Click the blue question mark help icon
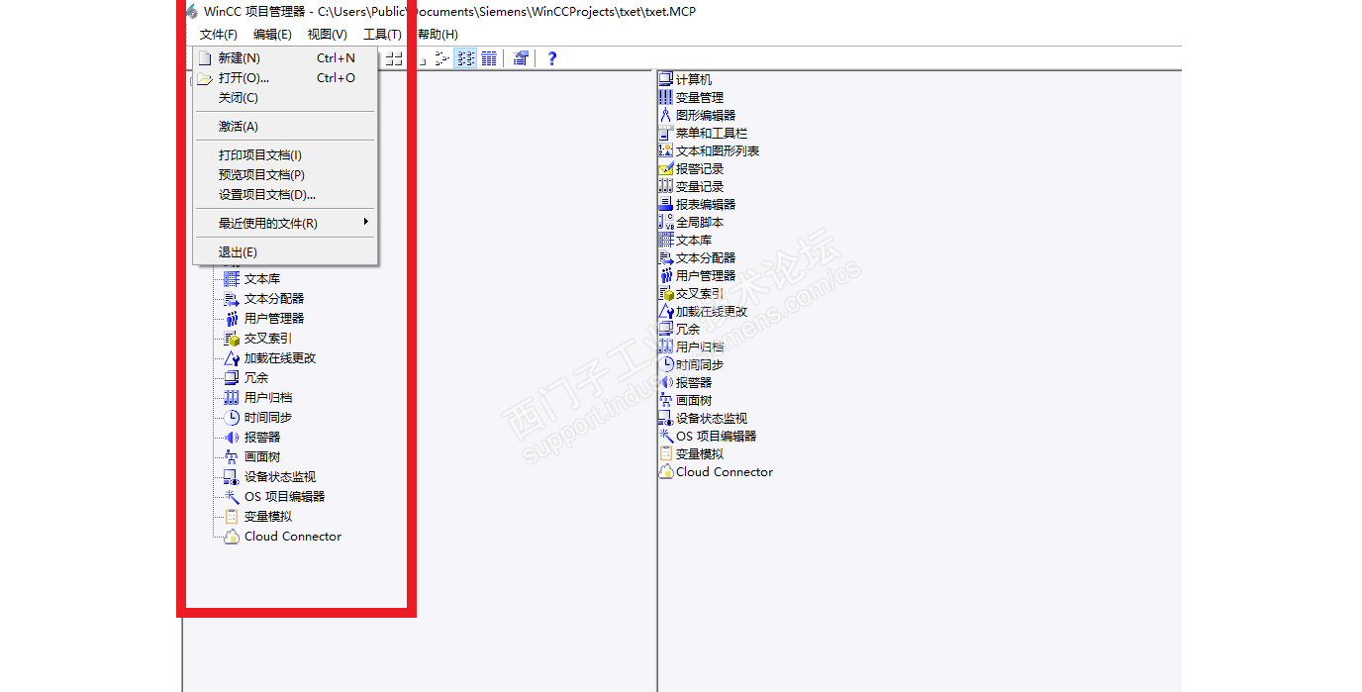The width and height of the screenshot is (1362, 692). [552, 58]
